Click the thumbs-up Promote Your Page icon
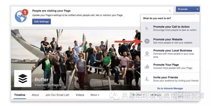The height and width of the screenshot is (106, 211). (x=147, y=66)
